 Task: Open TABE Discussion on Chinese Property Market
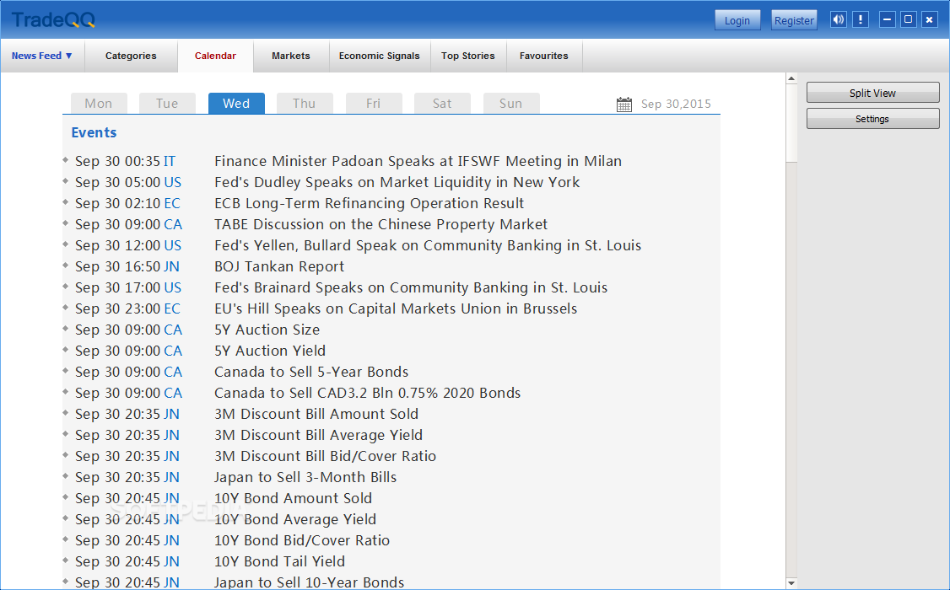point(381,224)
